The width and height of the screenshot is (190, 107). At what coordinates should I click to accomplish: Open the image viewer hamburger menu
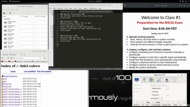pos(184,5)
